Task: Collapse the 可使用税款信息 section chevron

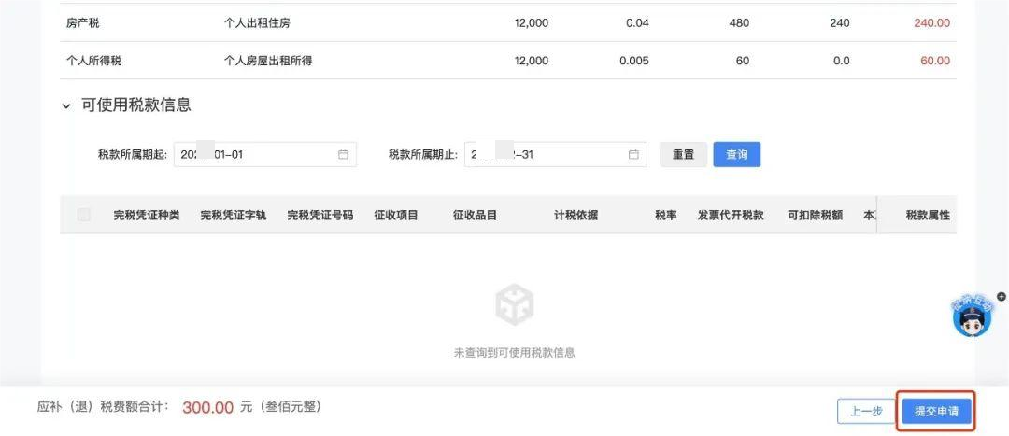Action: (65, 106)
